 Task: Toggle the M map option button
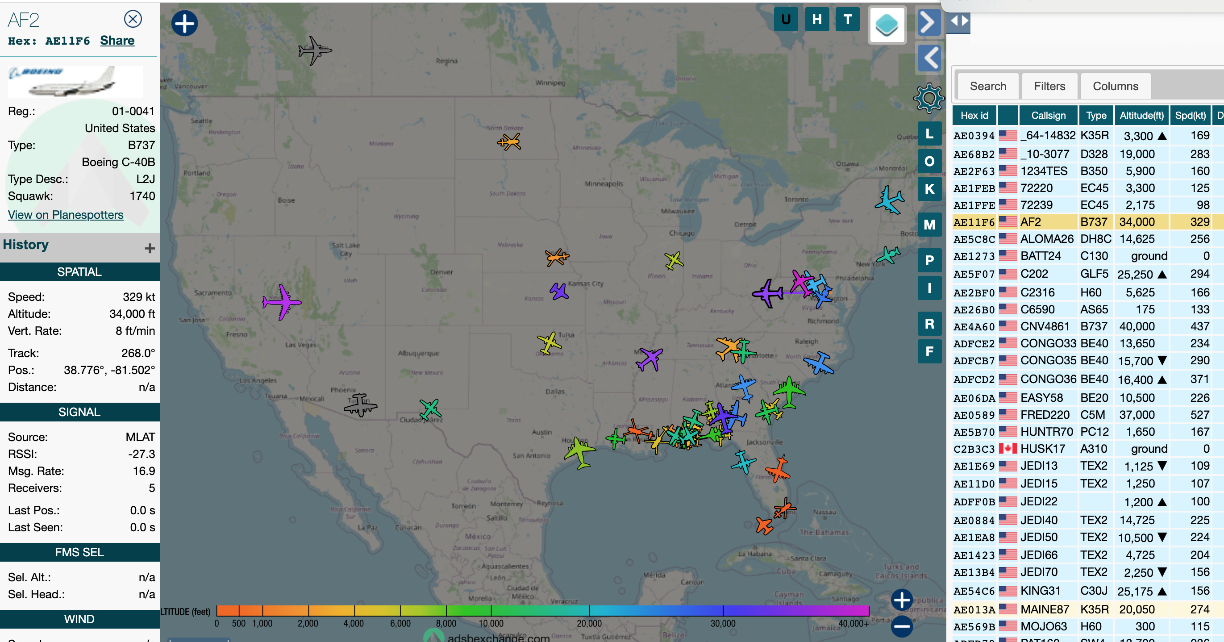(x=929, y=224)
